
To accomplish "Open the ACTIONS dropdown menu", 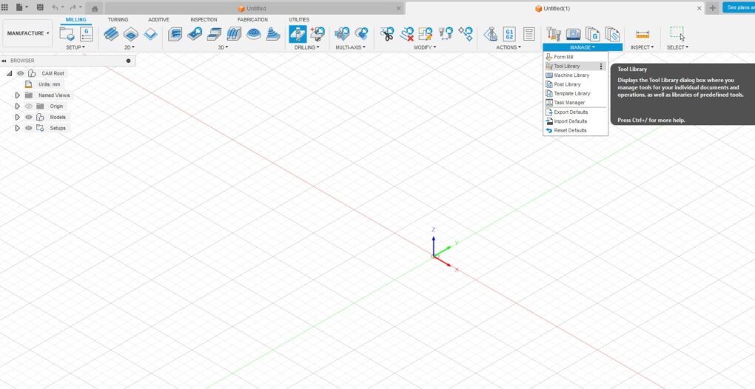I will (509, 47).
